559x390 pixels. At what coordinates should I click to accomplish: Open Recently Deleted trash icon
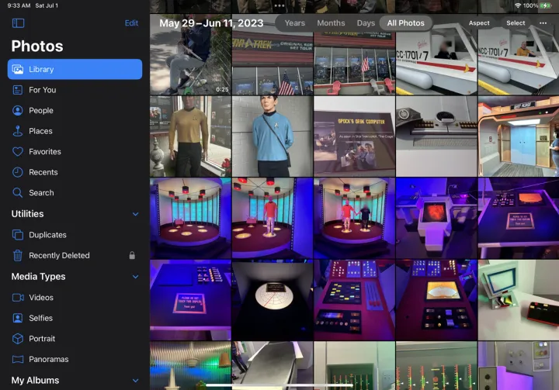(x=18, y=256)
